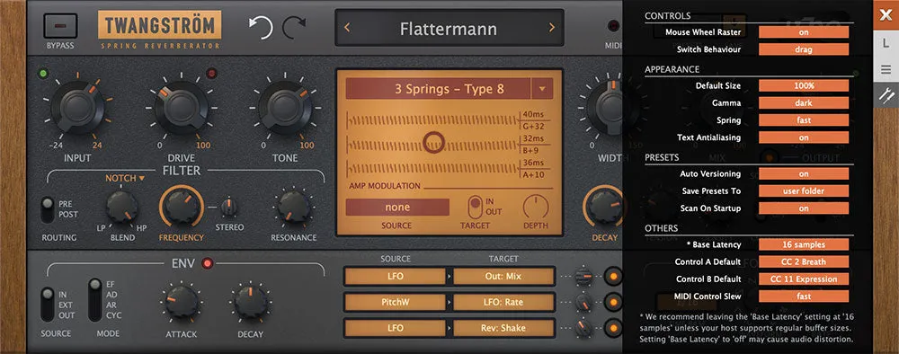Click the ENV Attack knob

tap(182, 303)
